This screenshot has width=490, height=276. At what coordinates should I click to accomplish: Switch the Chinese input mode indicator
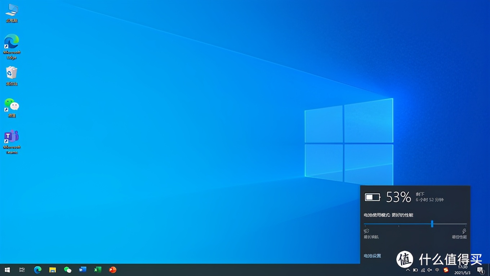(437, 270)
